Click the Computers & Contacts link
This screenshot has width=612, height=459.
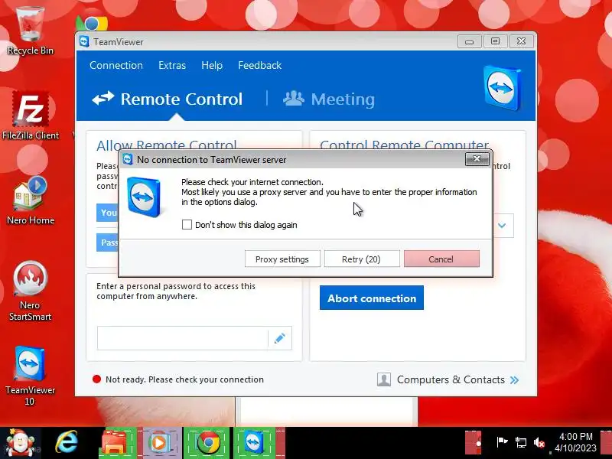point(451,379)
